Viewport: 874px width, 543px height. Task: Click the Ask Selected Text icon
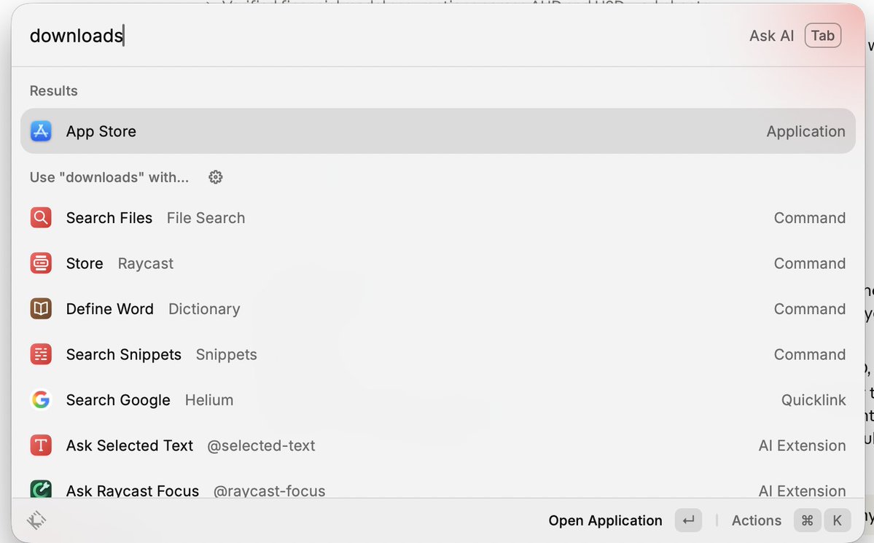click(41, 445)
